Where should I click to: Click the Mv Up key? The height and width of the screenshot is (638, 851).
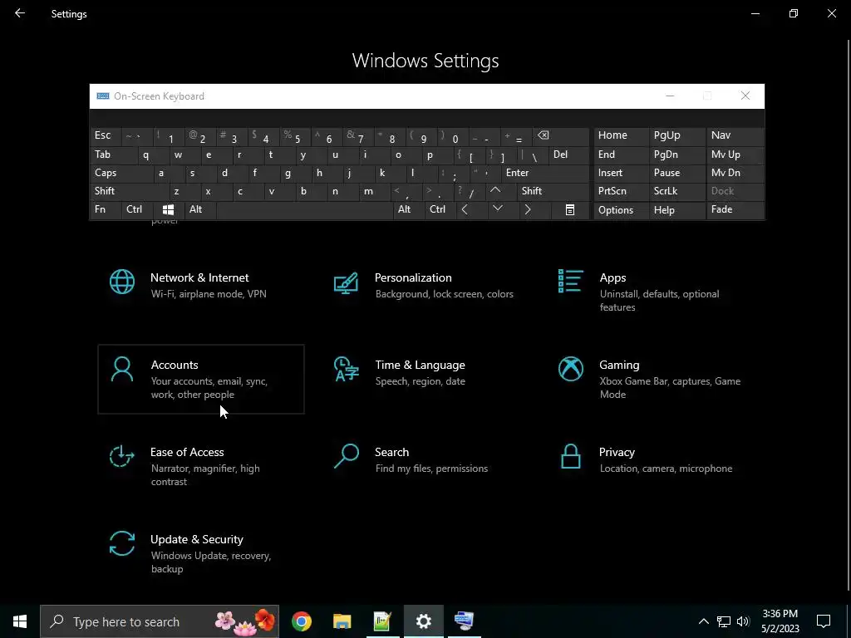735,155
